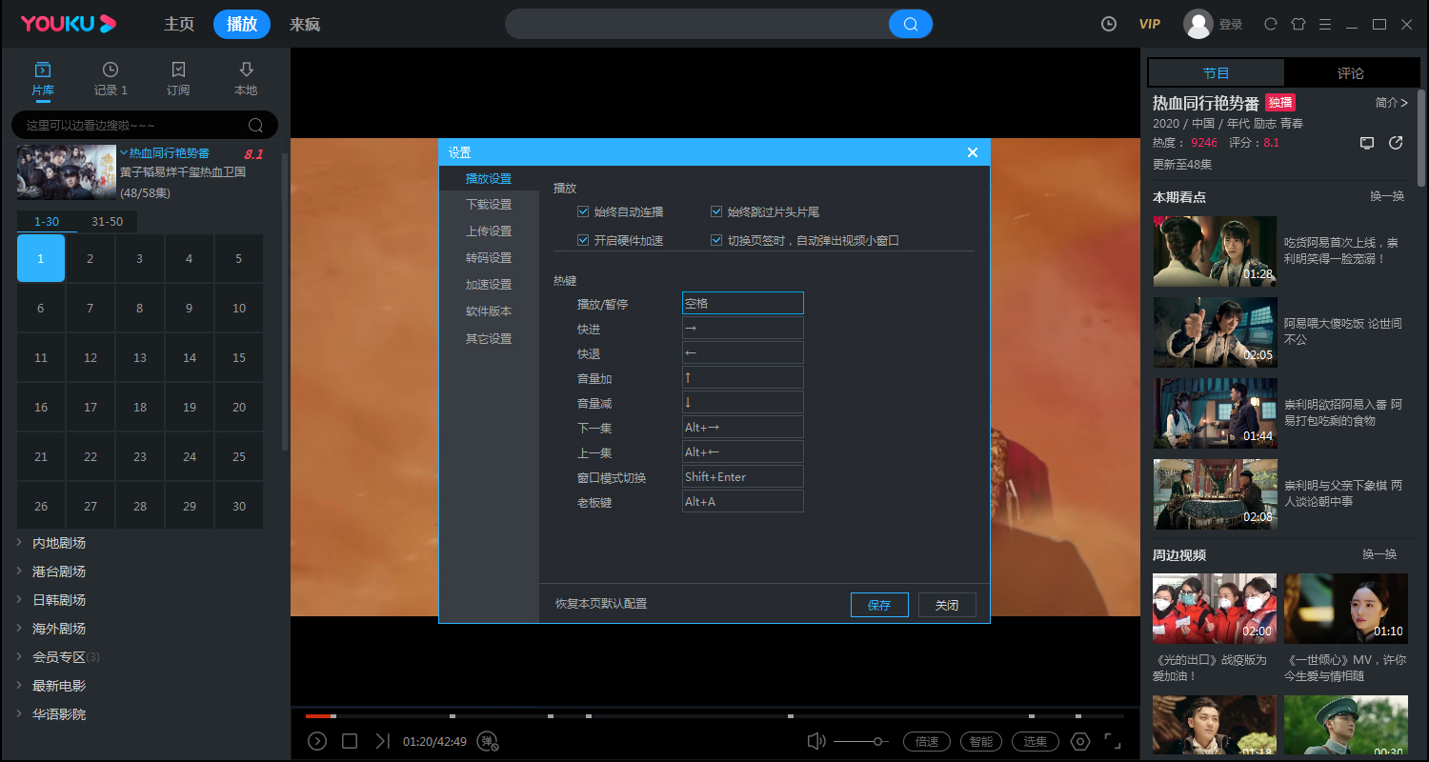Open the 本地 local files panel
1429x762 pixels.
(x=245, y=79)
